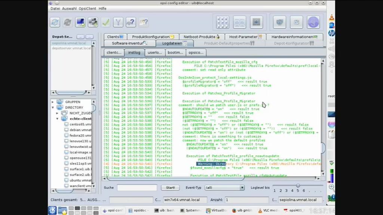The image size is (383, 215).
Task: Click the funnel filter toolbar icon
Action: (118, 22)
